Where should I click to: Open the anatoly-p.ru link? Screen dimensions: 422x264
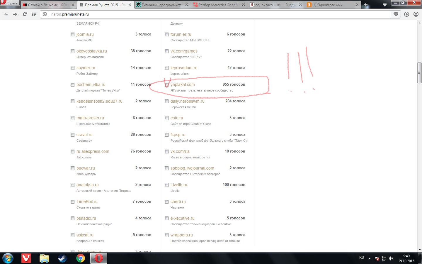(88, 185)
